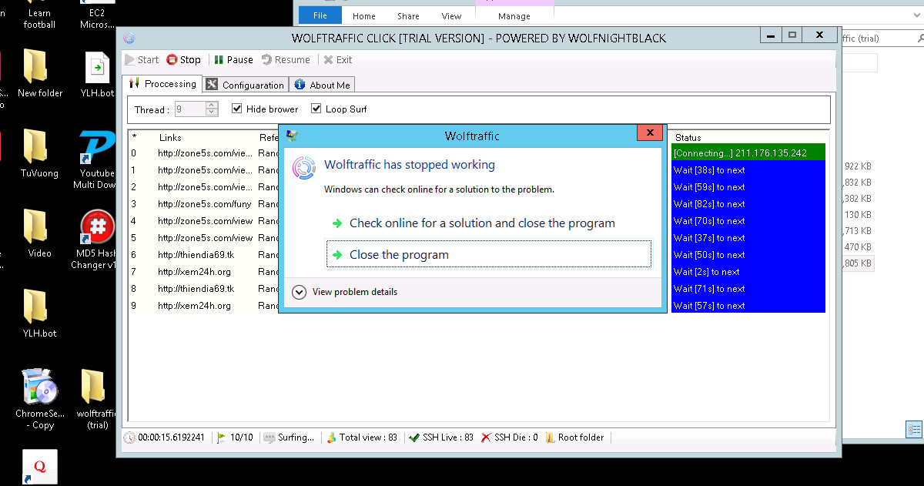Open the New folder desktop icon
Image resolution: width=924 pixels, height=486 pixels.
click(x=40, y=73)
